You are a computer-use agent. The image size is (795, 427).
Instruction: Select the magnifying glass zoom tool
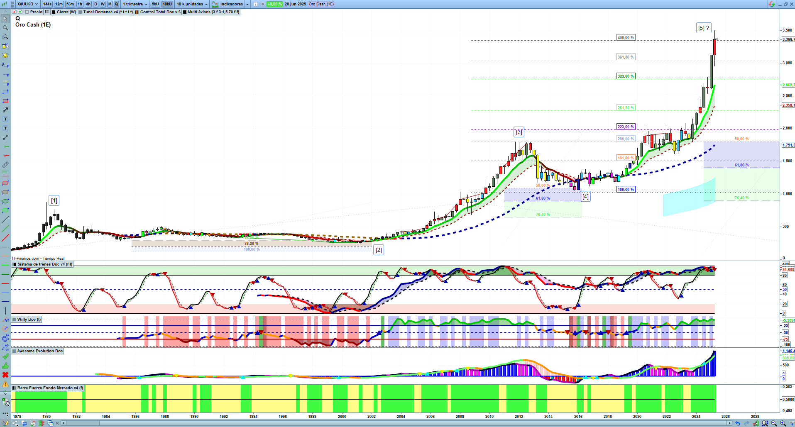click(5, 28)
